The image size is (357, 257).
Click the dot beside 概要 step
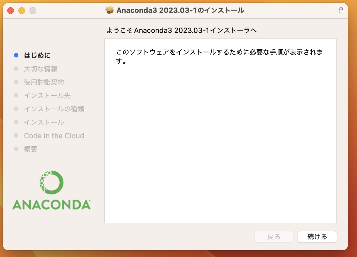(16, 149)
